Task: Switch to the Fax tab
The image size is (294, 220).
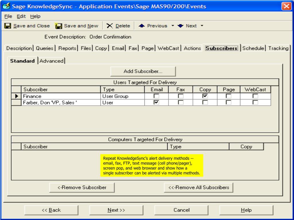Action: tap(133, 48)
